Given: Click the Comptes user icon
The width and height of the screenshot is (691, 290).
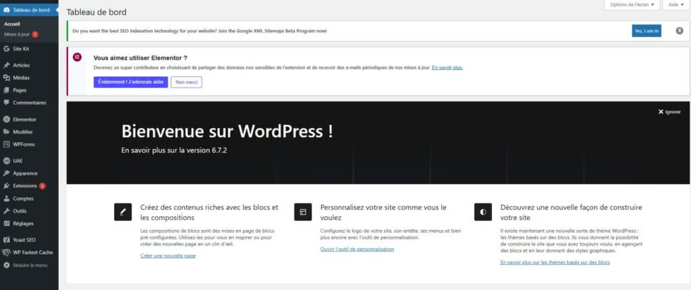Looking at the screenshot, I should (6, 198).
